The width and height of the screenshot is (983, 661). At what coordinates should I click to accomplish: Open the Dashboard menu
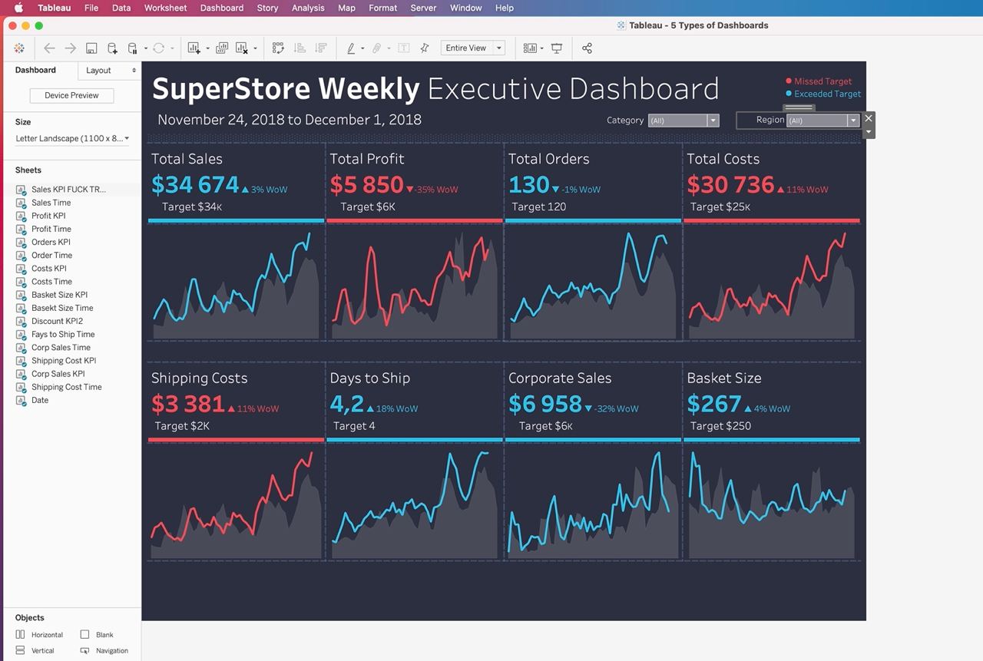221,8
